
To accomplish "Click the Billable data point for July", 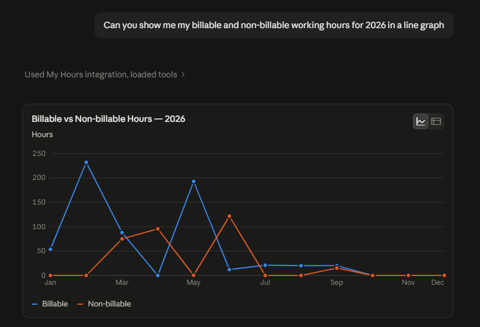I will pos(265,265).
